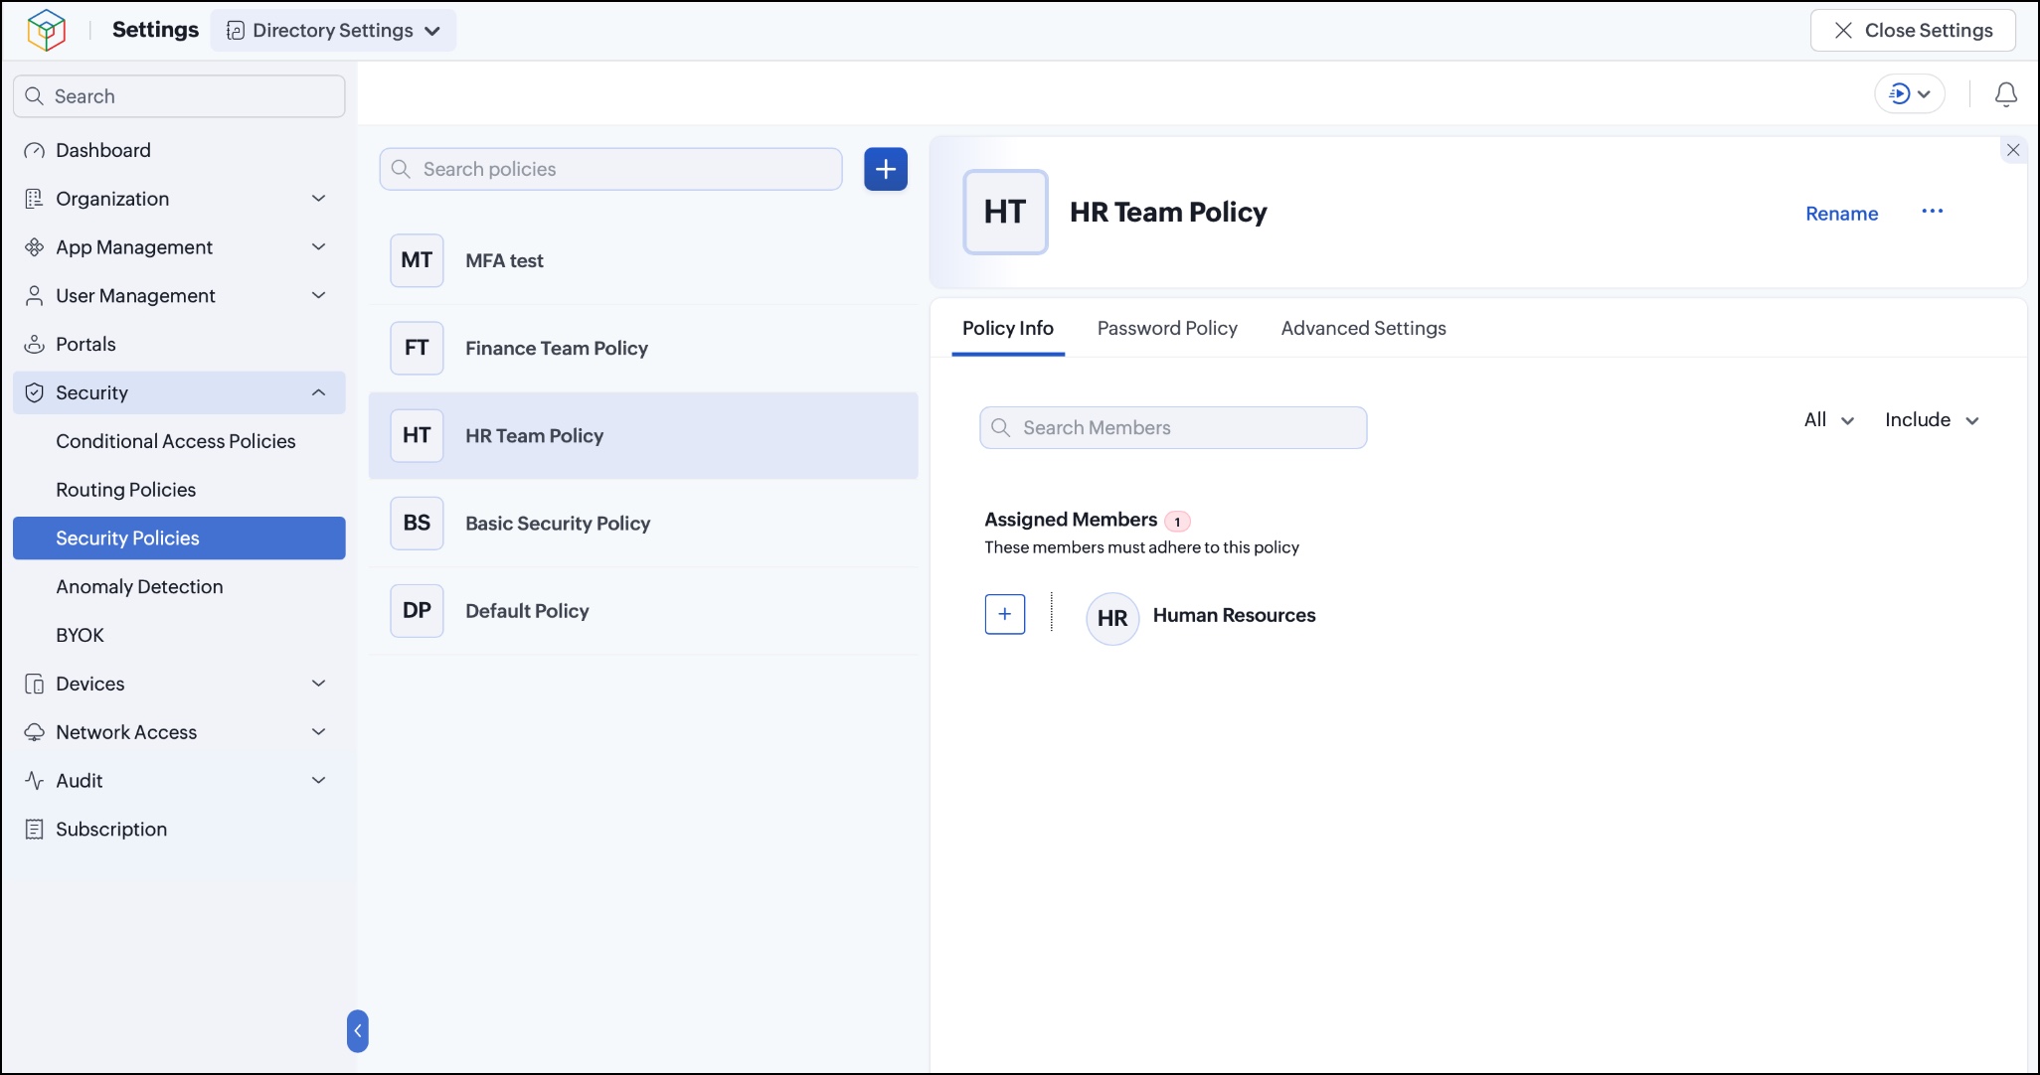Click the Directory Settings icon in header
The image size is (2040, 1075).
[x=236, y=31]
